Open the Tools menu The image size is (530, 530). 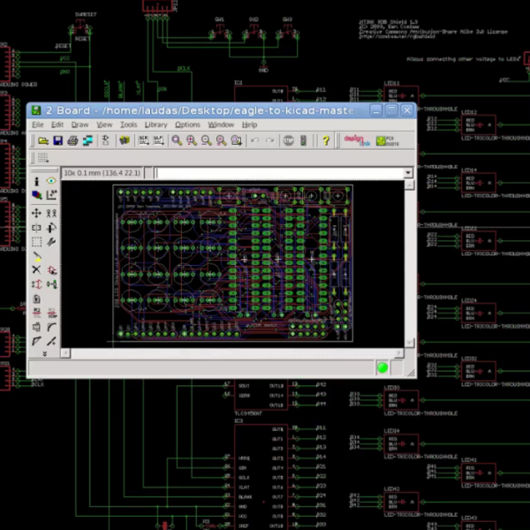tap(128, 125)
